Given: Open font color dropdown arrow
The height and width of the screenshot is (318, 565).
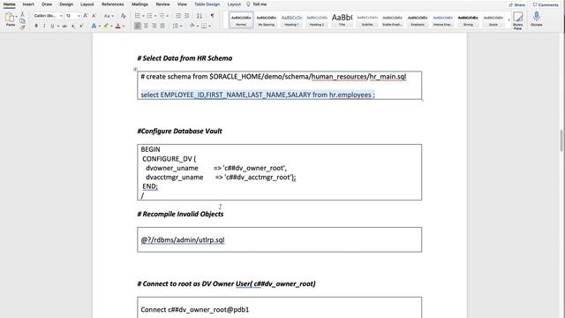Looking at the screenshot, I should (124, 26).
